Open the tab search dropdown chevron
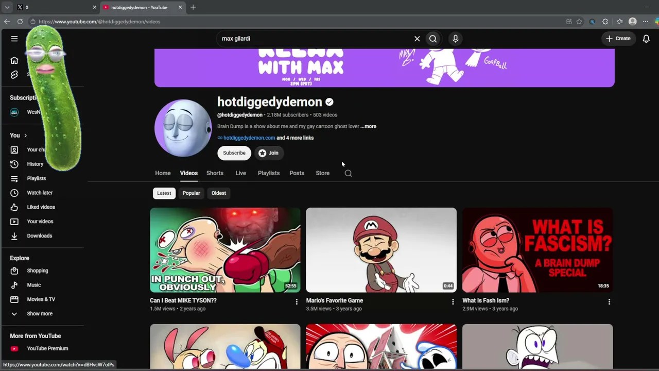The height and width of the screenshot is (371, 659). click(x=7, y=7)
